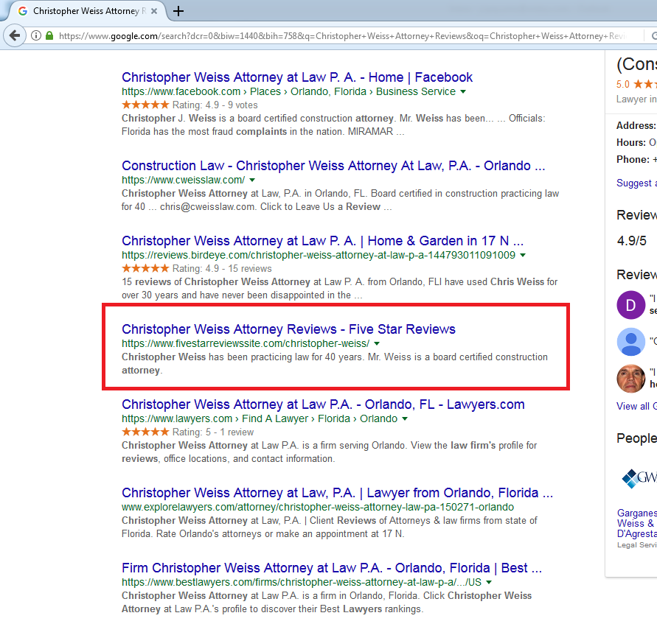Open the site information icon in address bar
The height and width of the screenshot is (624, 657).
[36, 35]
